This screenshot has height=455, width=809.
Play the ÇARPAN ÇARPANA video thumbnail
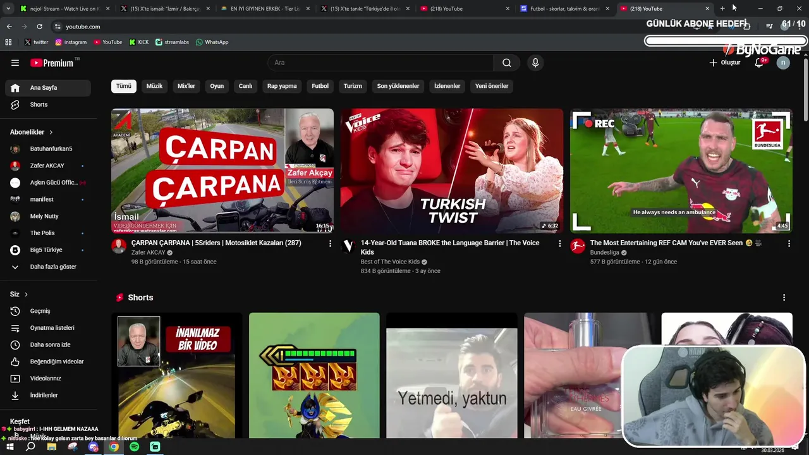[x=222, y=171]
